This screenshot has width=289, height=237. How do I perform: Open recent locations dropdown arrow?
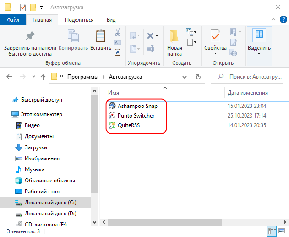point(33,76)
